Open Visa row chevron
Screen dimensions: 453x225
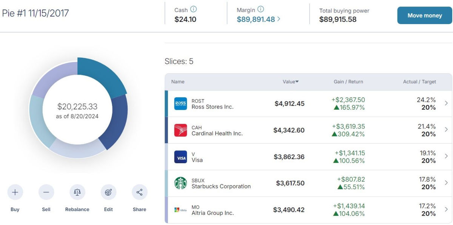coord(446,156)
